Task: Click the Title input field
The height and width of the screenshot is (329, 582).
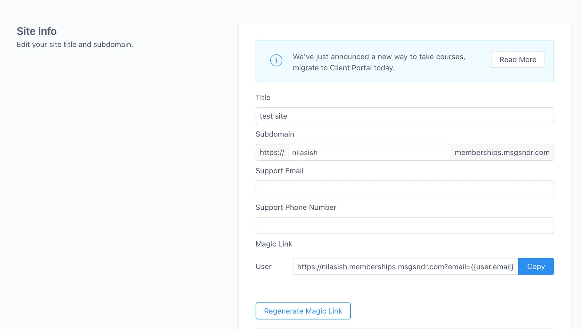Action: [404, 116]
